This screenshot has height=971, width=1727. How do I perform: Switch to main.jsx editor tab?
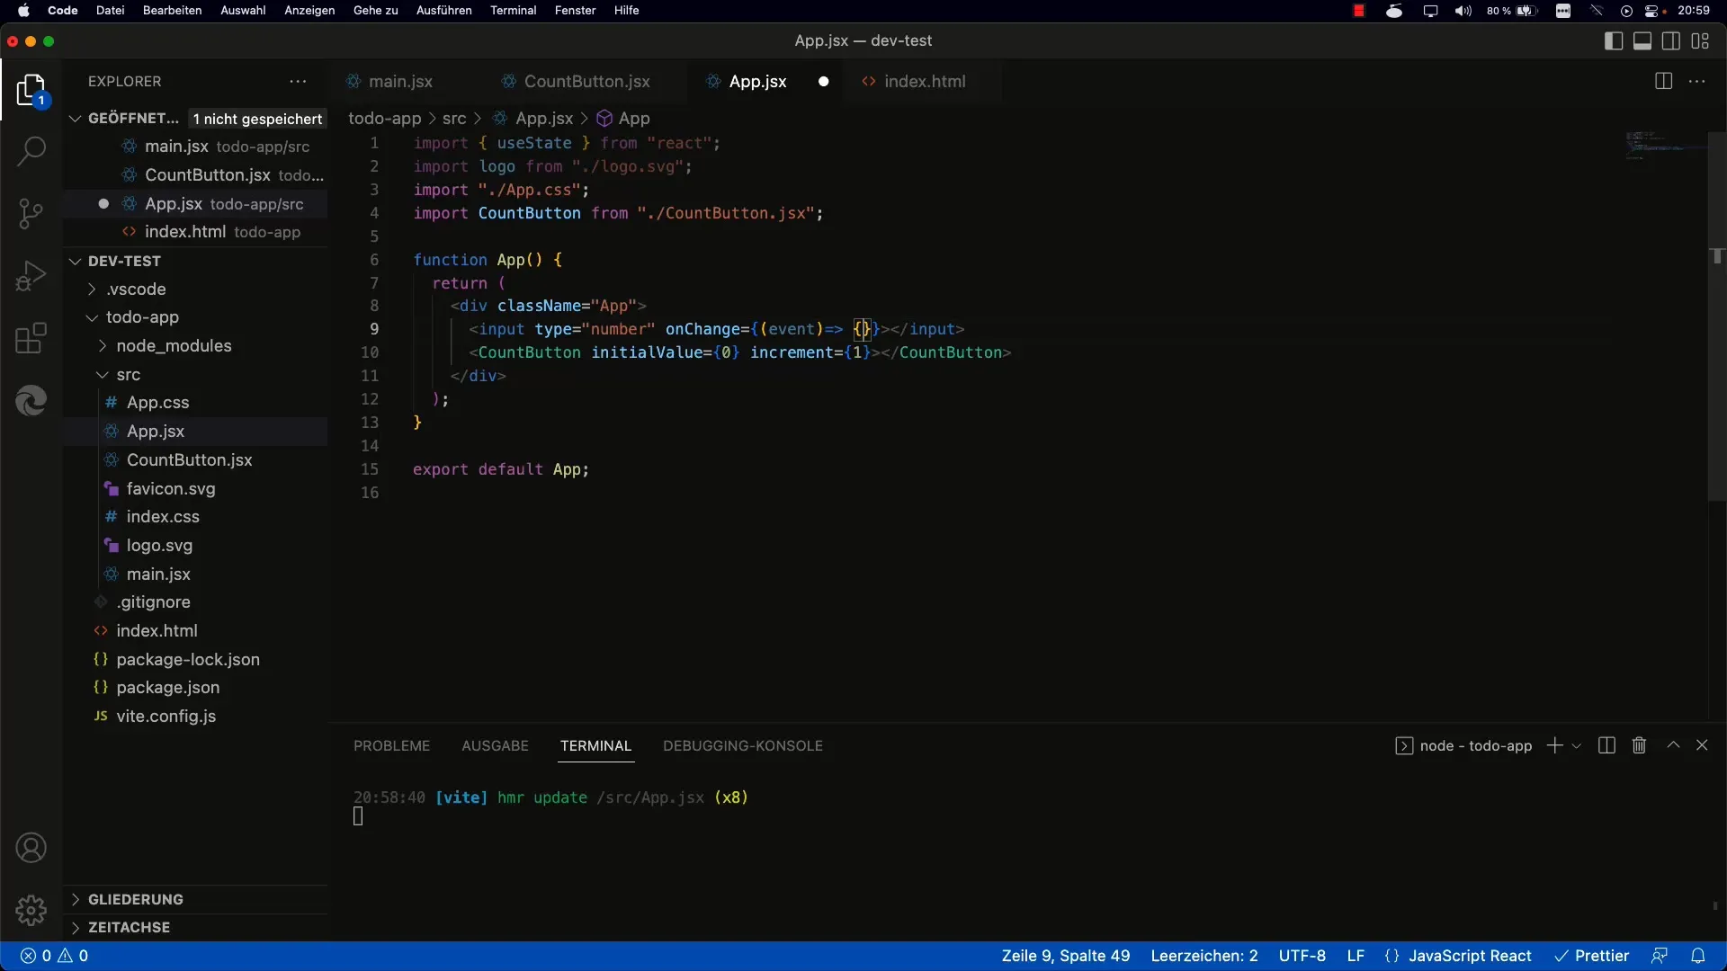(400, 81)
